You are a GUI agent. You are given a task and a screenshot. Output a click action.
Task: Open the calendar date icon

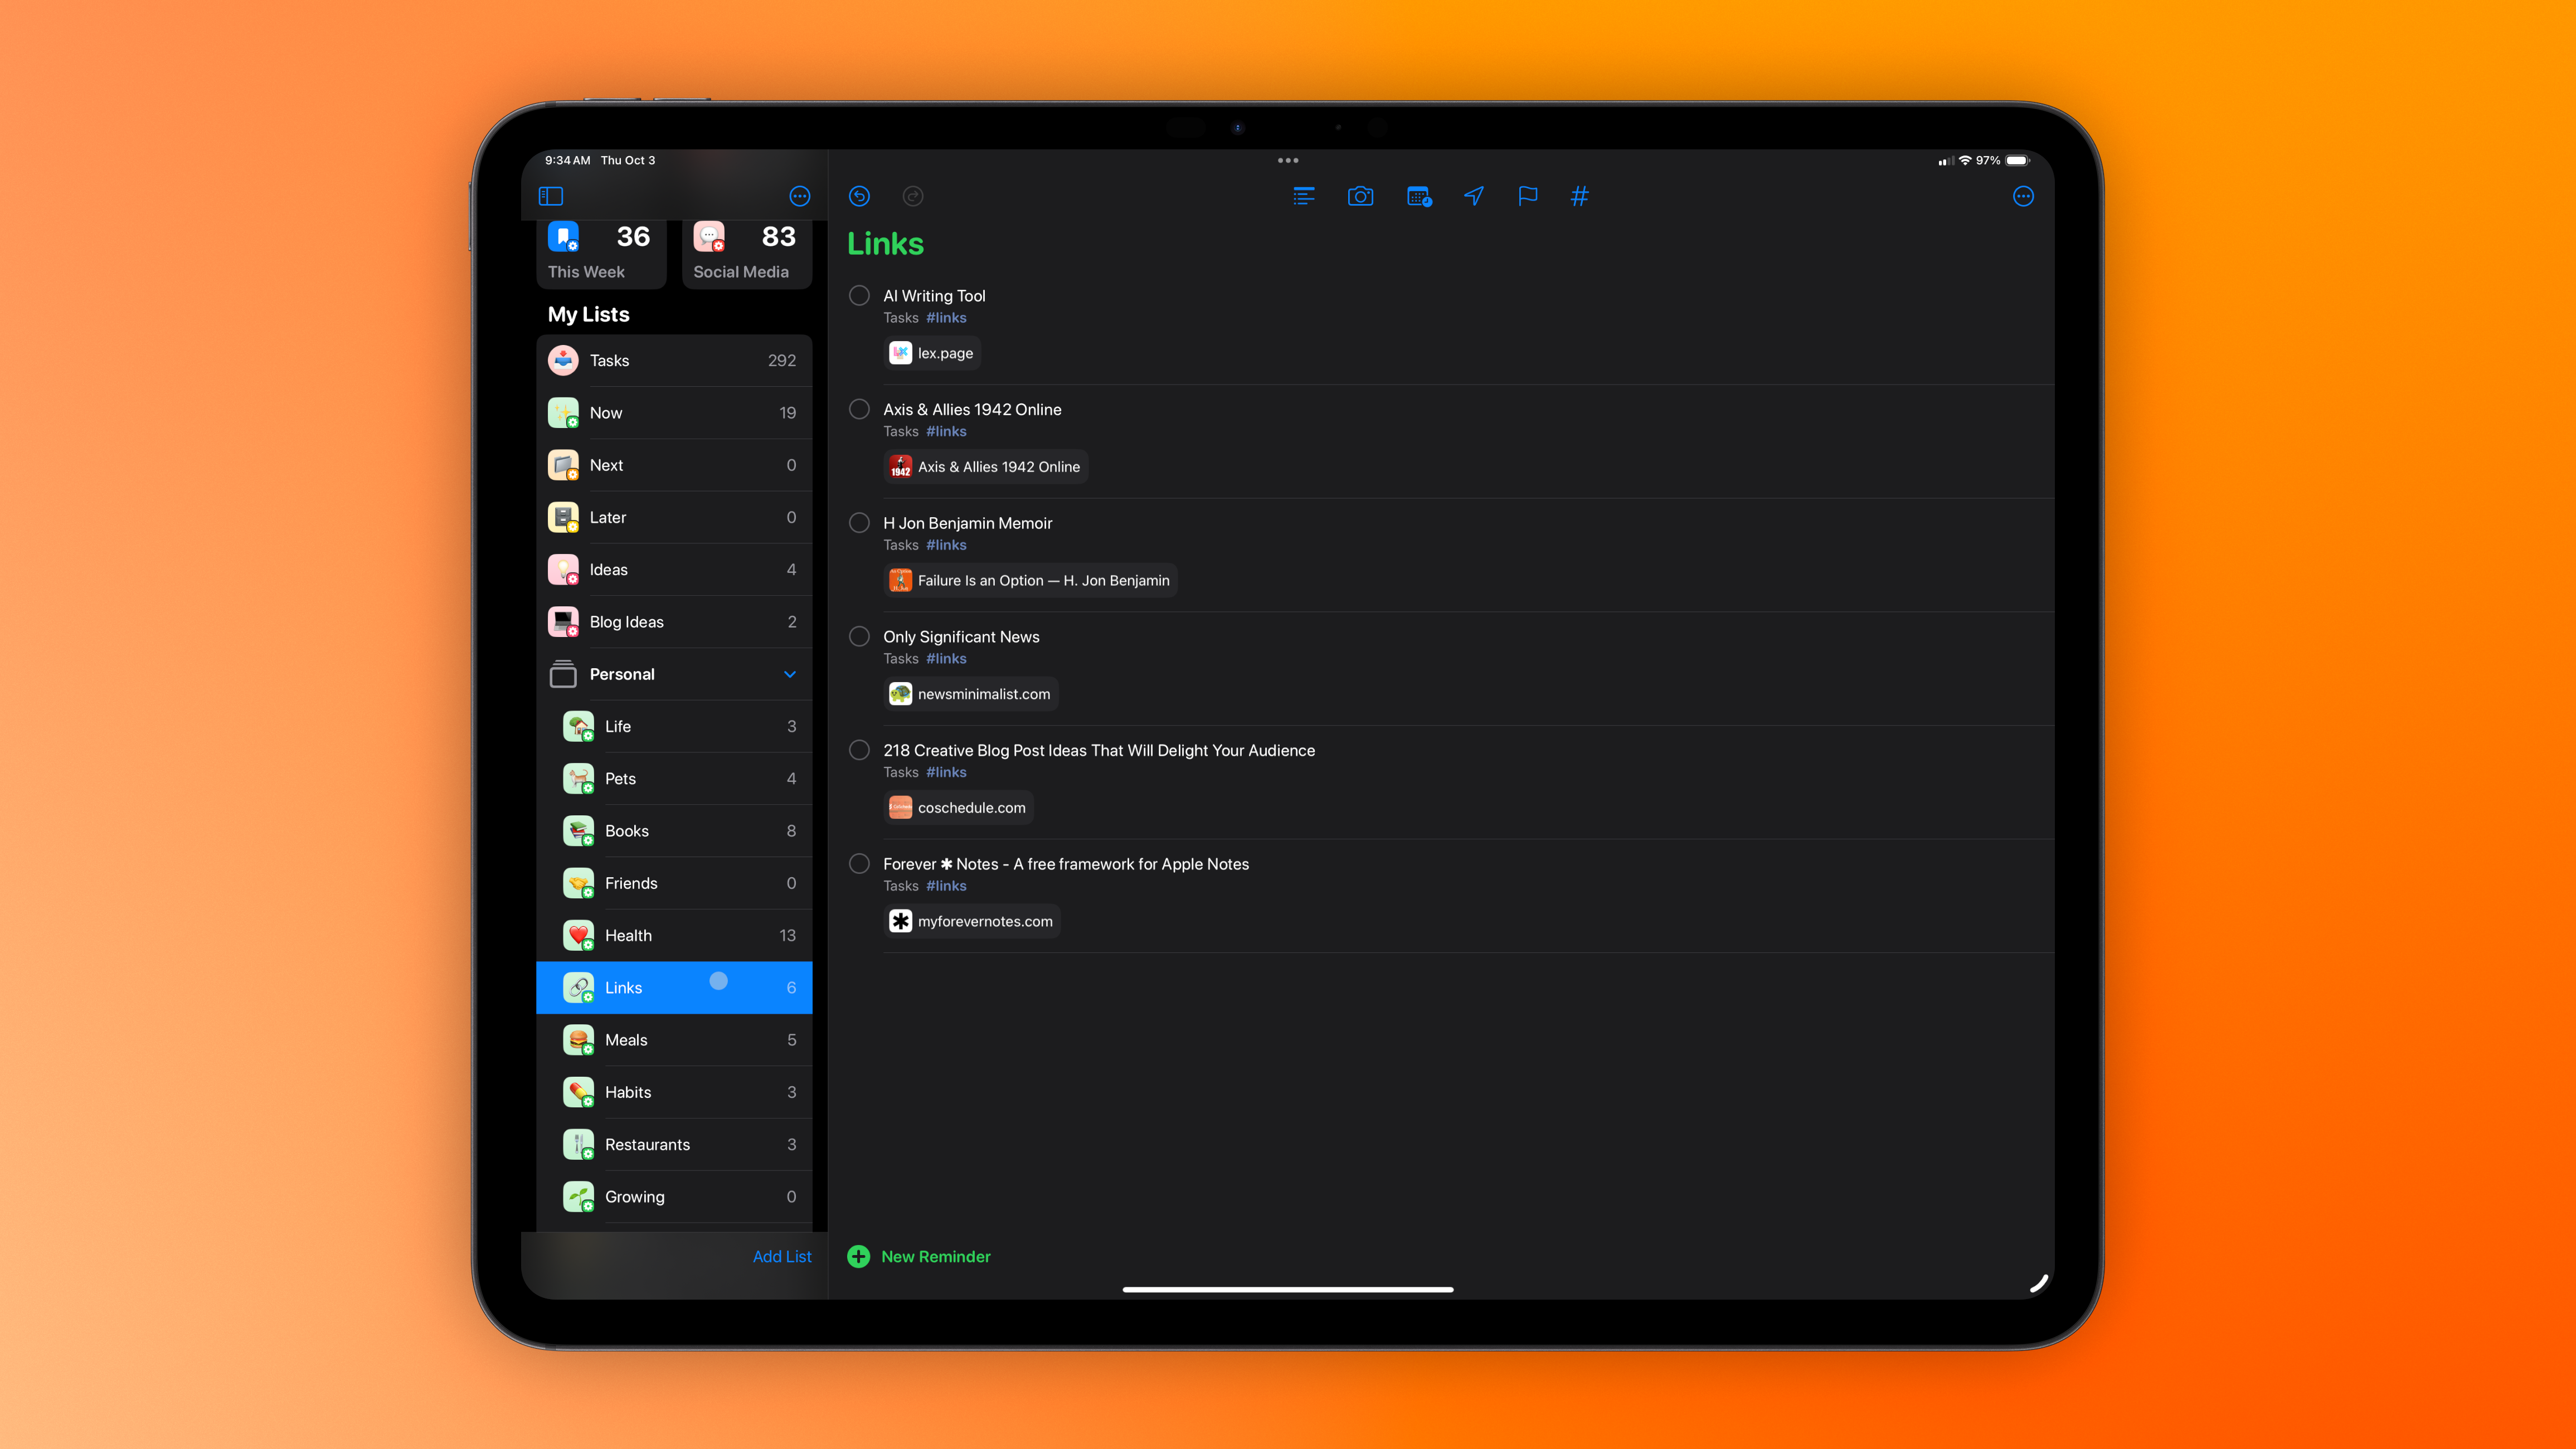tap(1418, 196)
